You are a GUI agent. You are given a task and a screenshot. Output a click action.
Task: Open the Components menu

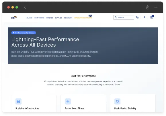(39, 18)
